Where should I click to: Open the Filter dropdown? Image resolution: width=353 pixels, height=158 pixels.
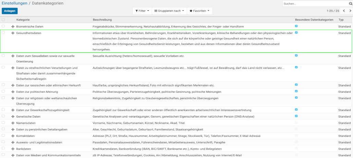(142, 11)
